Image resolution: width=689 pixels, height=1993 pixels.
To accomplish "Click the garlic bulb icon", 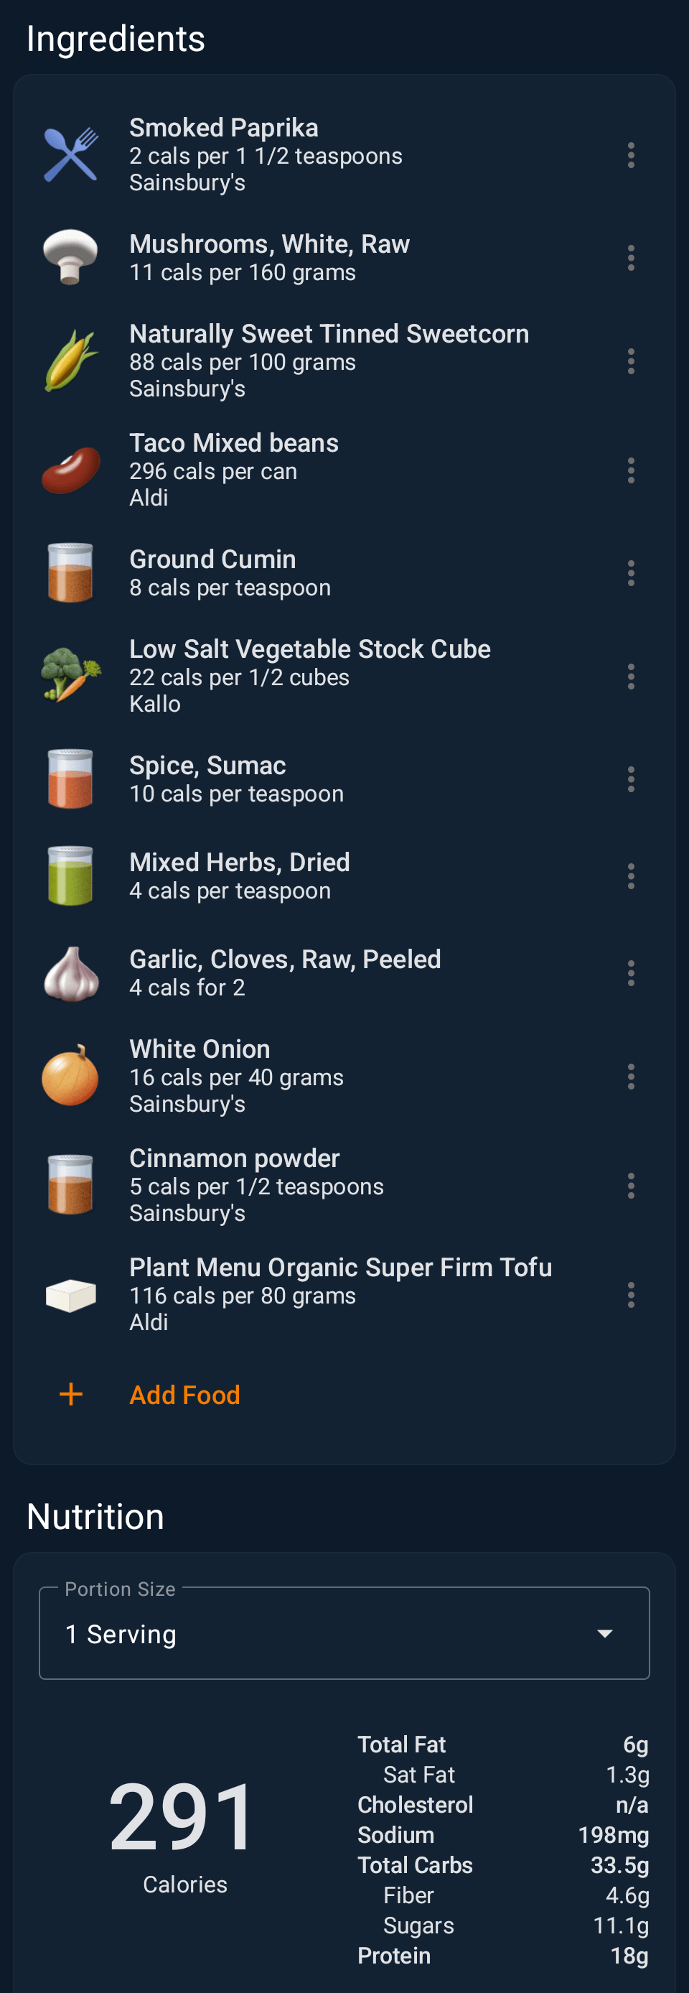I will pos(70,973).
